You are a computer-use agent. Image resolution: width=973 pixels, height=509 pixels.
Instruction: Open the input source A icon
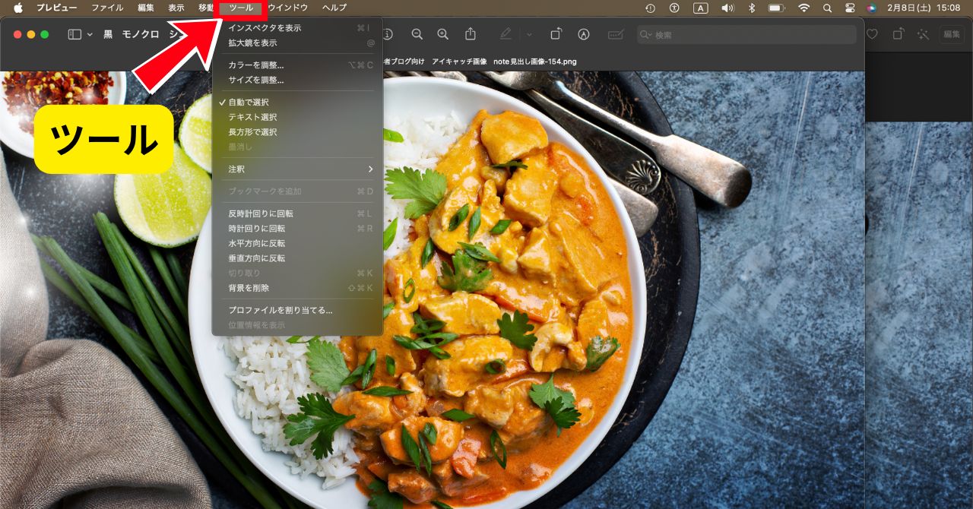click(700, 8)
